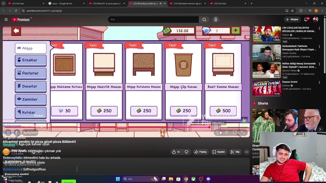The image size is (326, 183).
Task: Click the red back arrow in game
Action: (16, 31)
